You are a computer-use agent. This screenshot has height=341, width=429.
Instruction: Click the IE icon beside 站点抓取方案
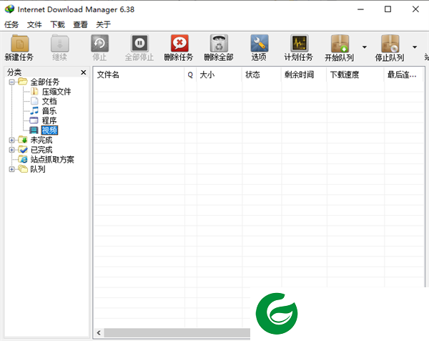click(23, 159)
